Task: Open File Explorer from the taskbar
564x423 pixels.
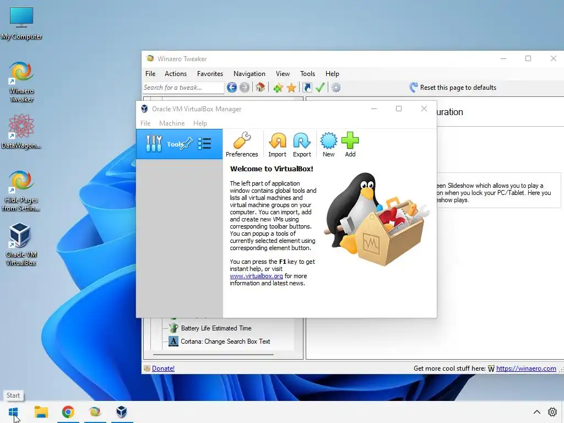Action: (x=41, y=411)
